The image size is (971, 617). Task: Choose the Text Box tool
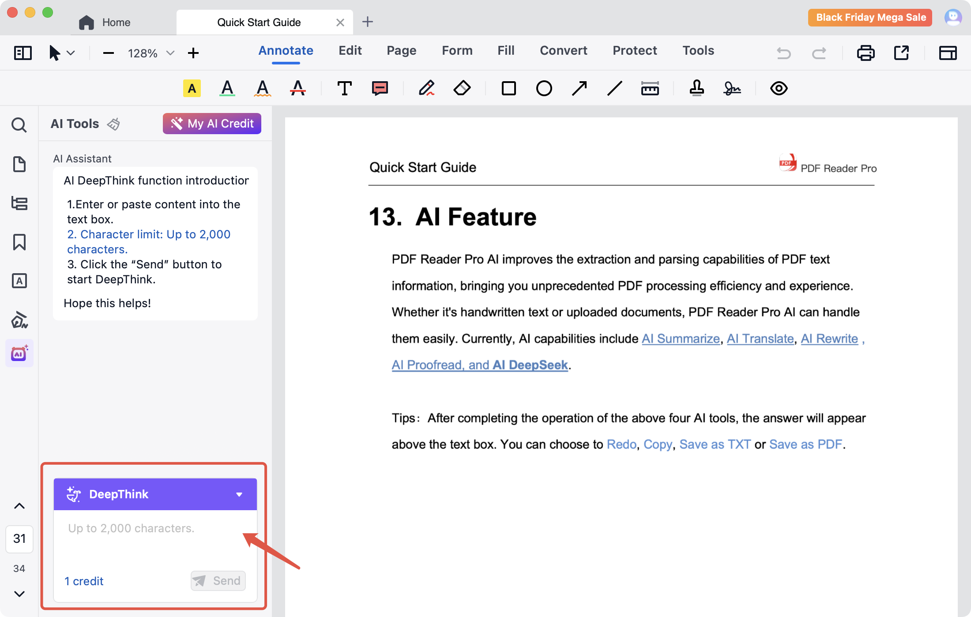344,88
